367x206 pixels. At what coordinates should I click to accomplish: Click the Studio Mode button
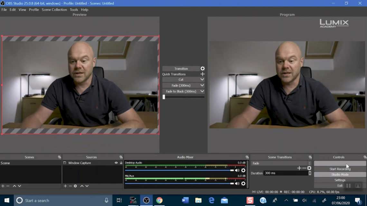point(340,175)
